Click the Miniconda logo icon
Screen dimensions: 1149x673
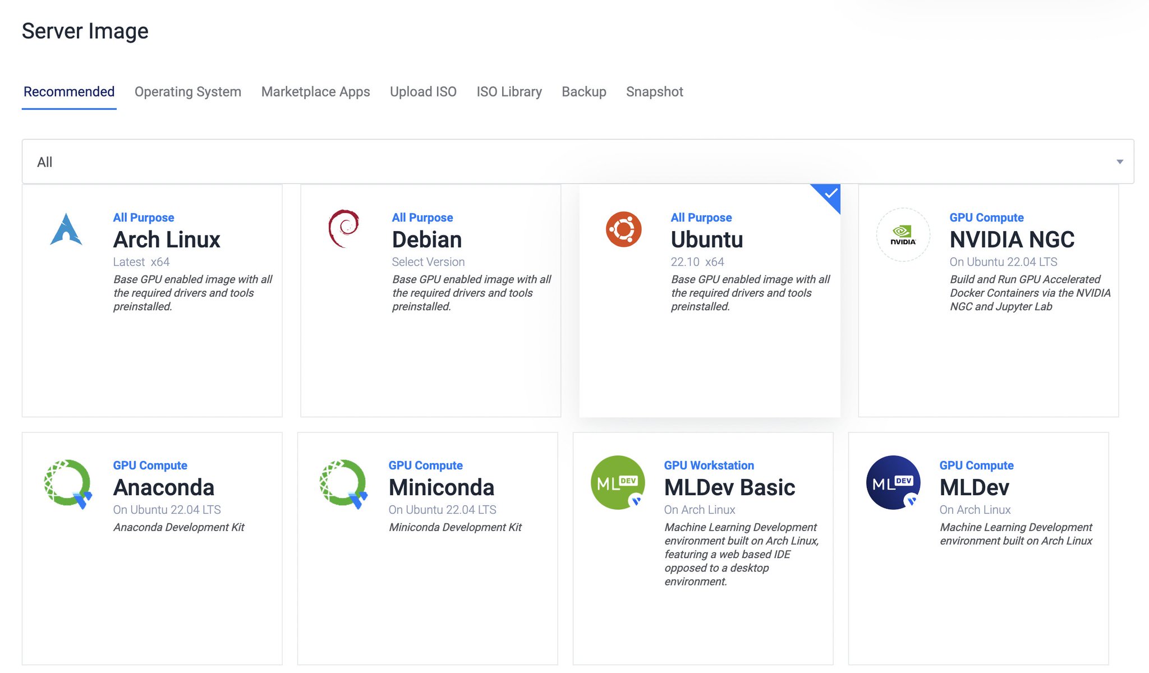coord(343,483)
